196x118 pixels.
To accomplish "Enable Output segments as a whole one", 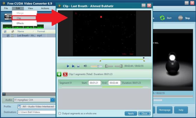I will pos(60,113).
